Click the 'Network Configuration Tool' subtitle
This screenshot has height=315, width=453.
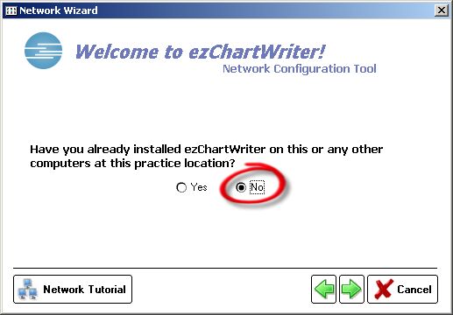[x=300, y=69]
